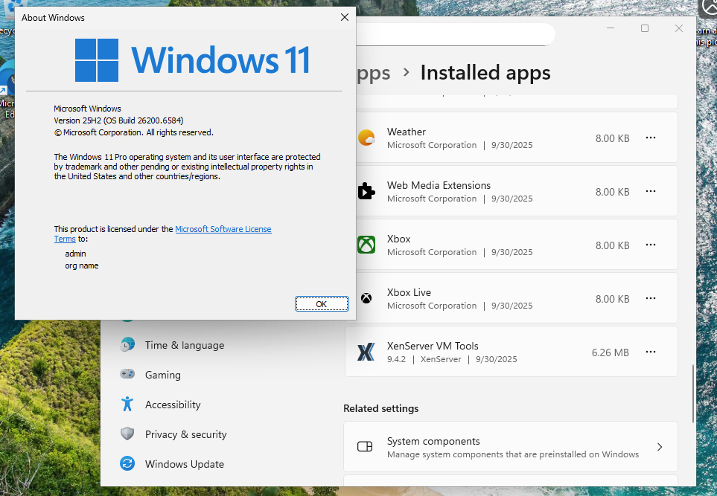Image resolution: width=717 pixels, height=496 pixels.
Task: Select Gaming in the settings sidebar
Action: coord(162,375)
